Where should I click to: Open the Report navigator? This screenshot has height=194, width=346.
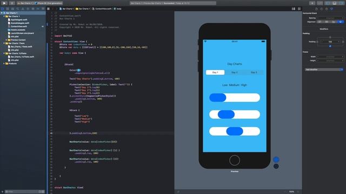click(x=43, y=9)
